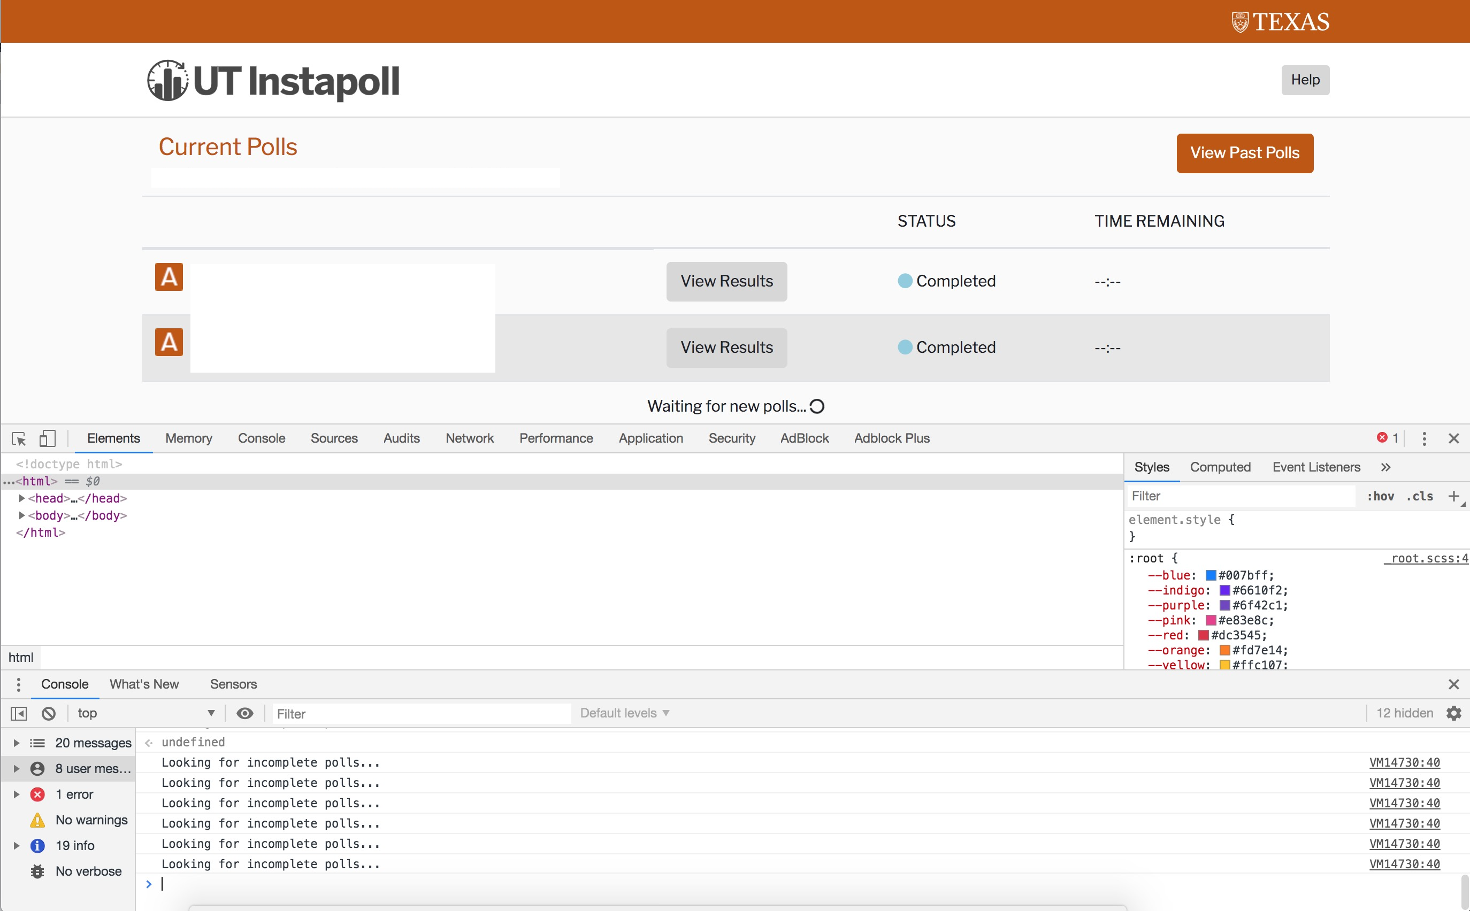Image resolution: width=1470 pixels, height=911 pixels.
Task: Add a new style rule with the plus icon
Action: (x=1454, y=496)
